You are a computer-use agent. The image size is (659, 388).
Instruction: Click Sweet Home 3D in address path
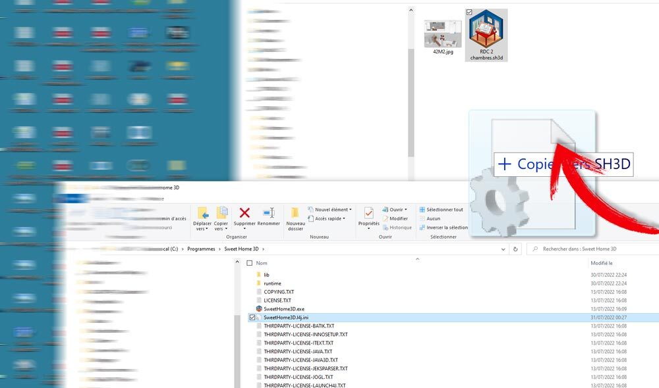tap(241, 249)
